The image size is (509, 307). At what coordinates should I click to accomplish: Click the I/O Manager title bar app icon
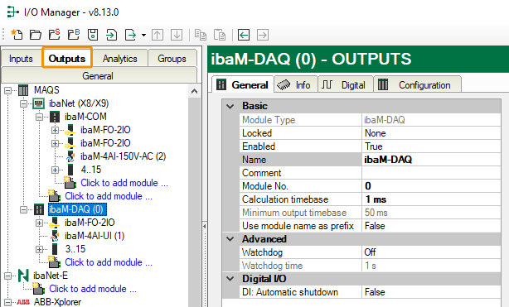pyautogui.click(x=12, y=12)
